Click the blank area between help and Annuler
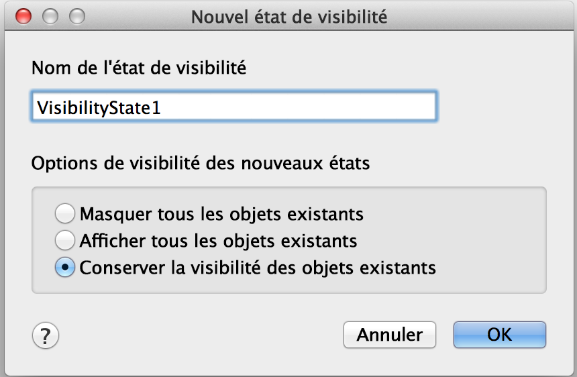Screen dimensions: 577x377 (x=201, y=334)
